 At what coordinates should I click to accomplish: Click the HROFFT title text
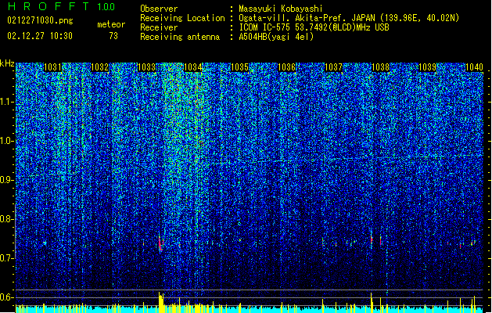[48, 6]
